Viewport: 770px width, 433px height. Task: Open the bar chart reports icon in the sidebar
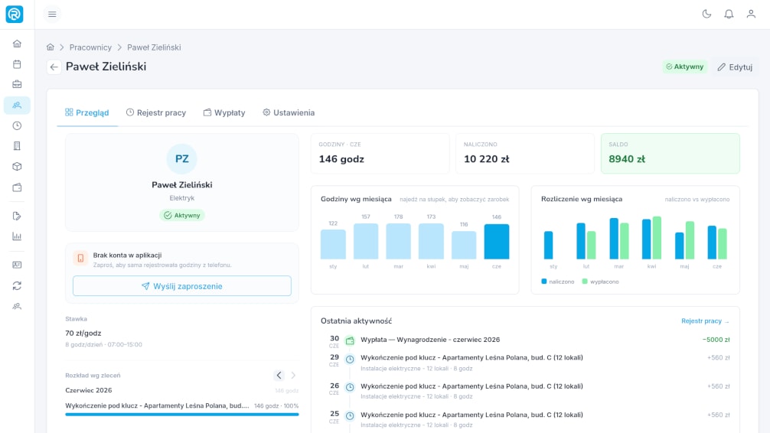tap(17, 236)
